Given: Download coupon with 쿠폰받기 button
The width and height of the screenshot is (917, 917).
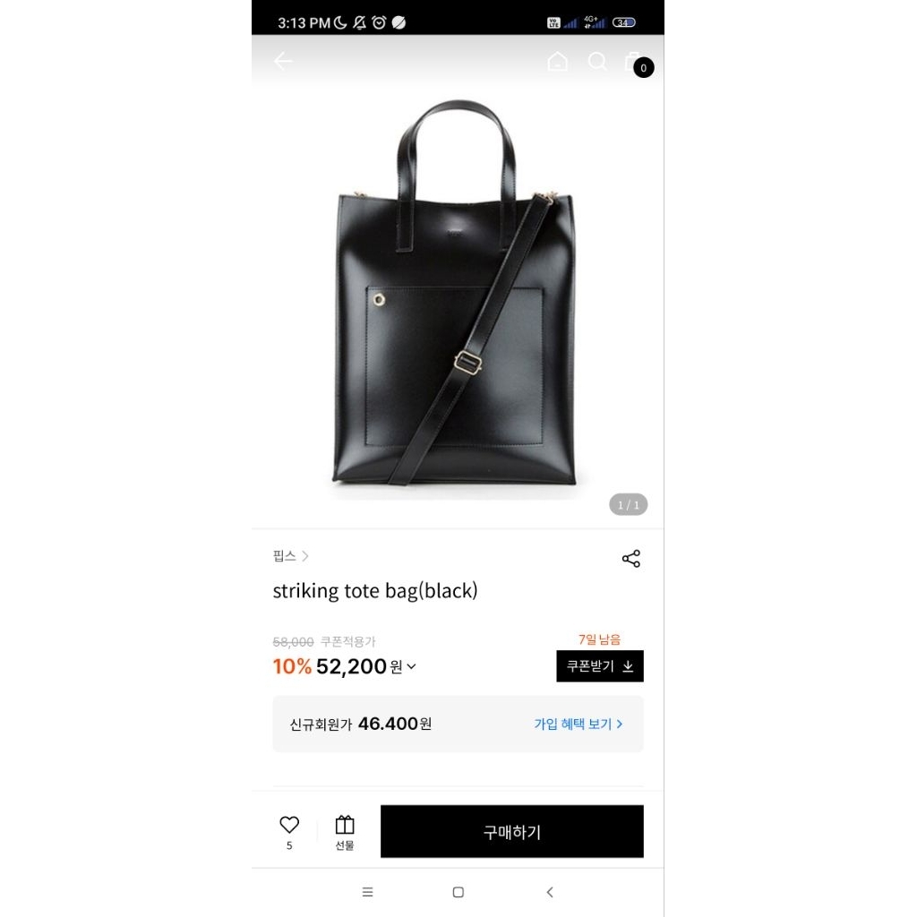Looking at the screenshot, I should (x=599, y=666).
